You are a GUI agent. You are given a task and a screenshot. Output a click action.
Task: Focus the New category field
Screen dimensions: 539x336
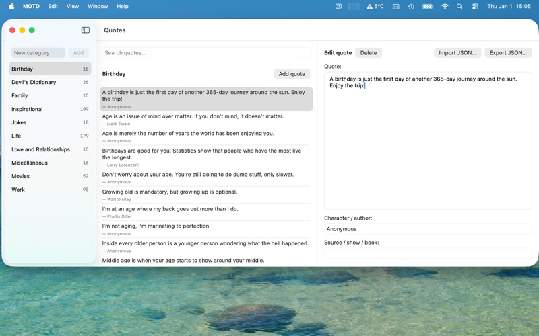click(x=38, y=53)
